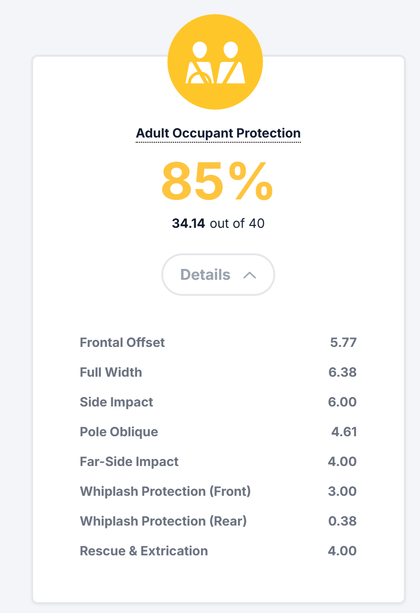Select the Full Width score 6.38
Viewport: 420px width, 613px height.
342,372
